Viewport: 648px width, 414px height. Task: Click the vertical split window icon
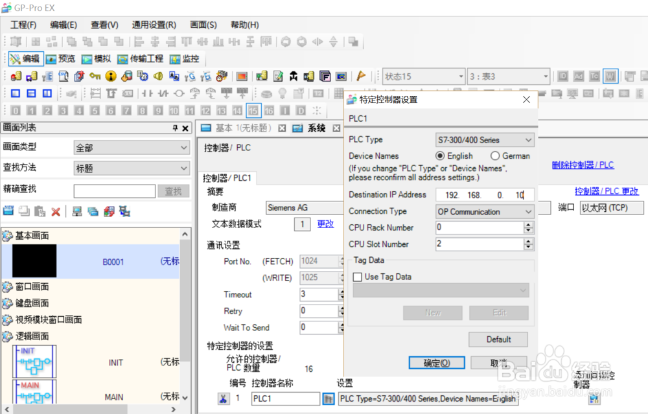click(47, 93)
